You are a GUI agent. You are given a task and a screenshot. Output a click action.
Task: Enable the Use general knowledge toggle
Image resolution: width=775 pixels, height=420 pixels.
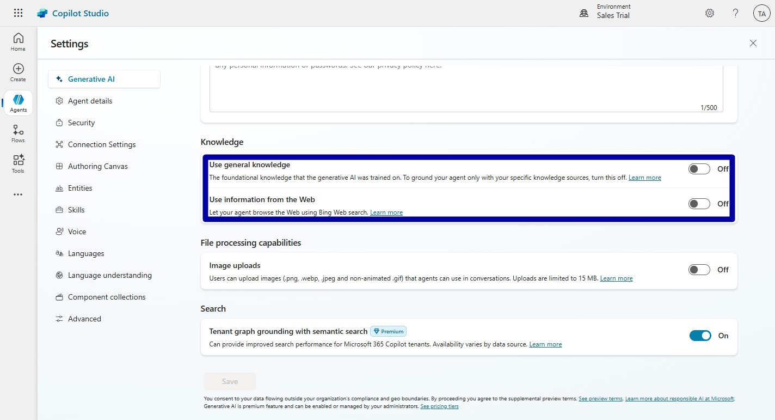699,169
